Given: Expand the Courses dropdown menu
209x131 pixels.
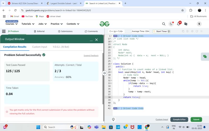Looking at the screenshot, I should pos(11,24).
